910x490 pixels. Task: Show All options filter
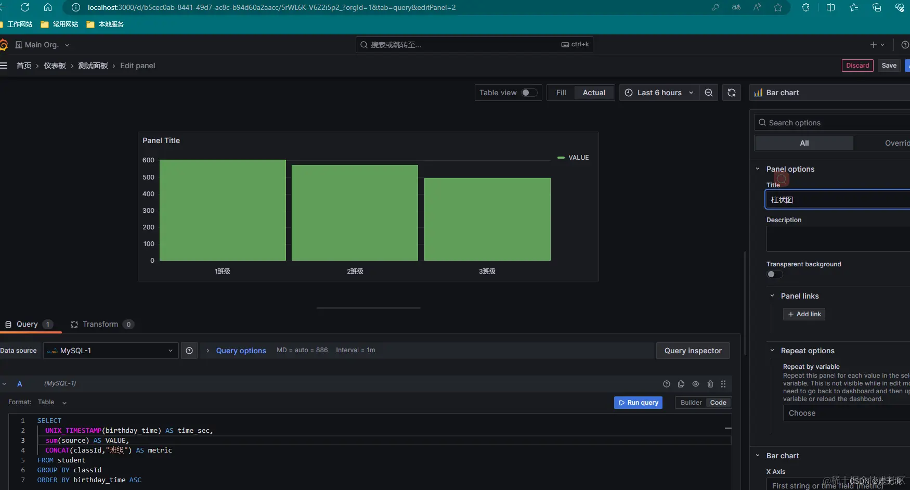tap(804, 143)
